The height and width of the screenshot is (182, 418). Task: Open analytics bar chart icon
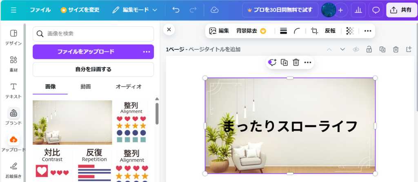358,10
